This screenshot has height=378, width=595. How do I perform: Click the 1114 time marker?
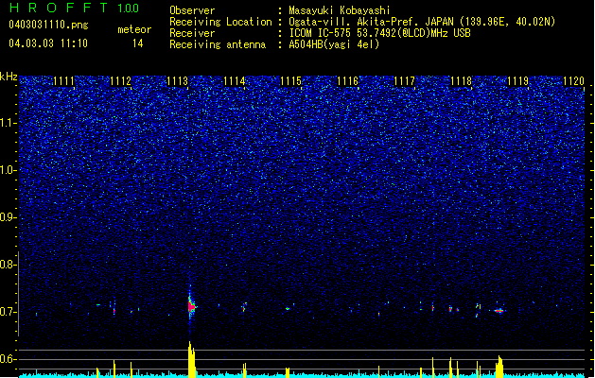[235, 81]
